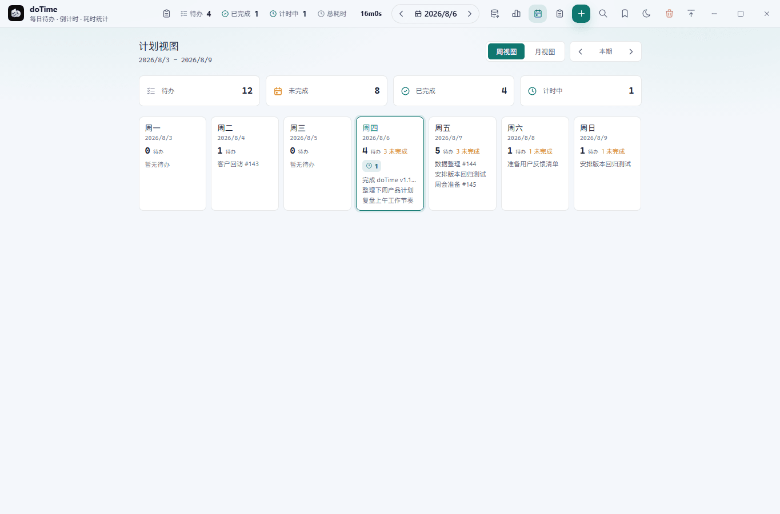Click the timer badge in 周四 card
The height and width of the screenshot is (514, 780).
(372, 166)
